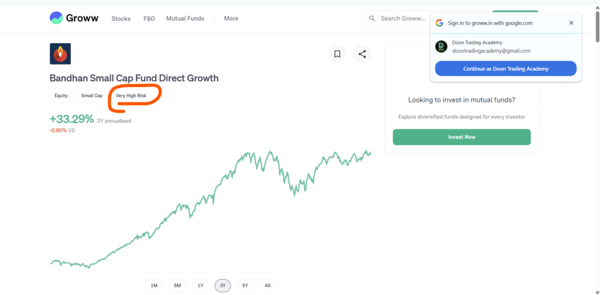Viewport: 600px width, 295px height.
Task: Select the 1M chart period
Action: [x=154, y=286]
